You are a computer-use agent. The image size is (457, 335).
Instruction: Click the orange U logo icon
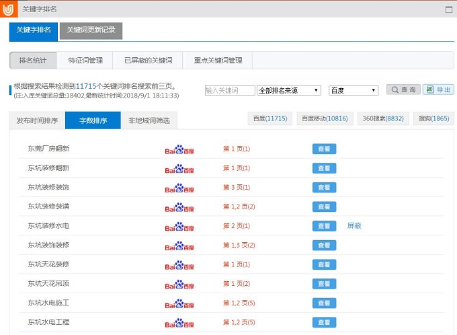9,9
